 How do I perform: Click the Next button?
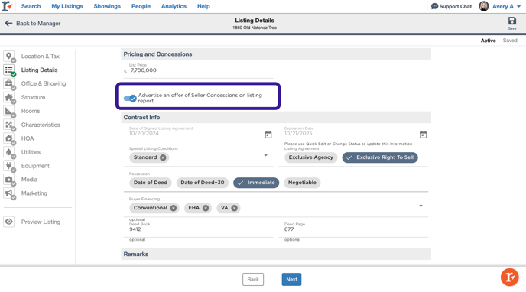tap(291, 279)
